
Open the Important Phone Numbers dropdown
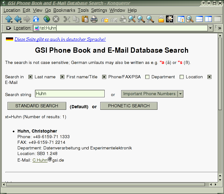(152, 94)
